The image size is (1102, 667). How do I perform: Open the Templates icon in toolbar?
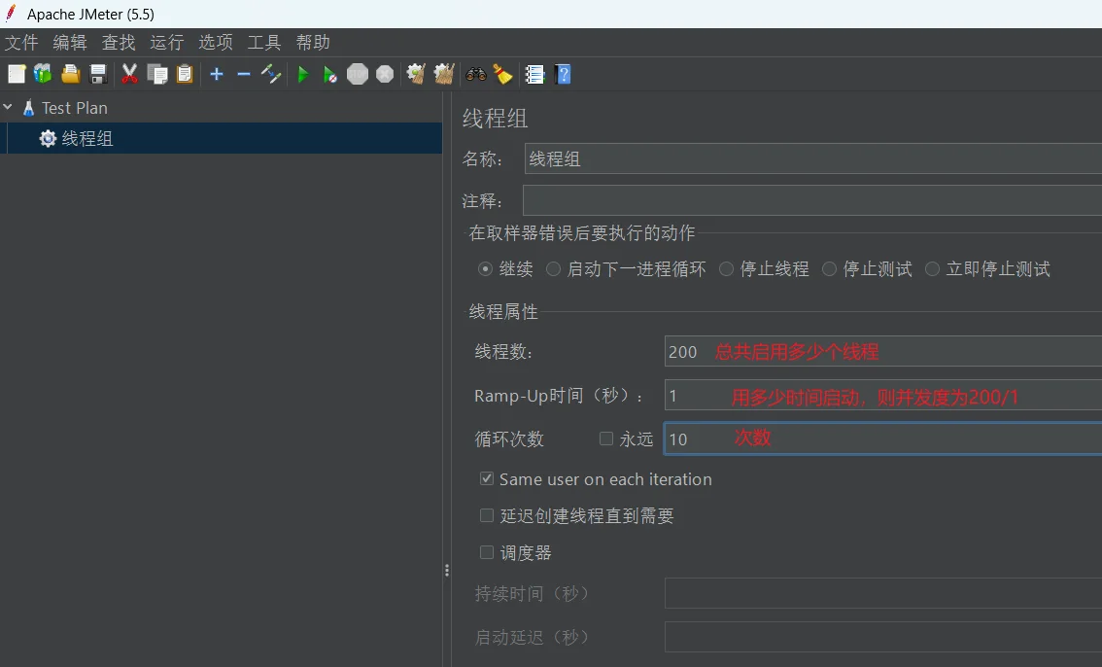(43, 74)
